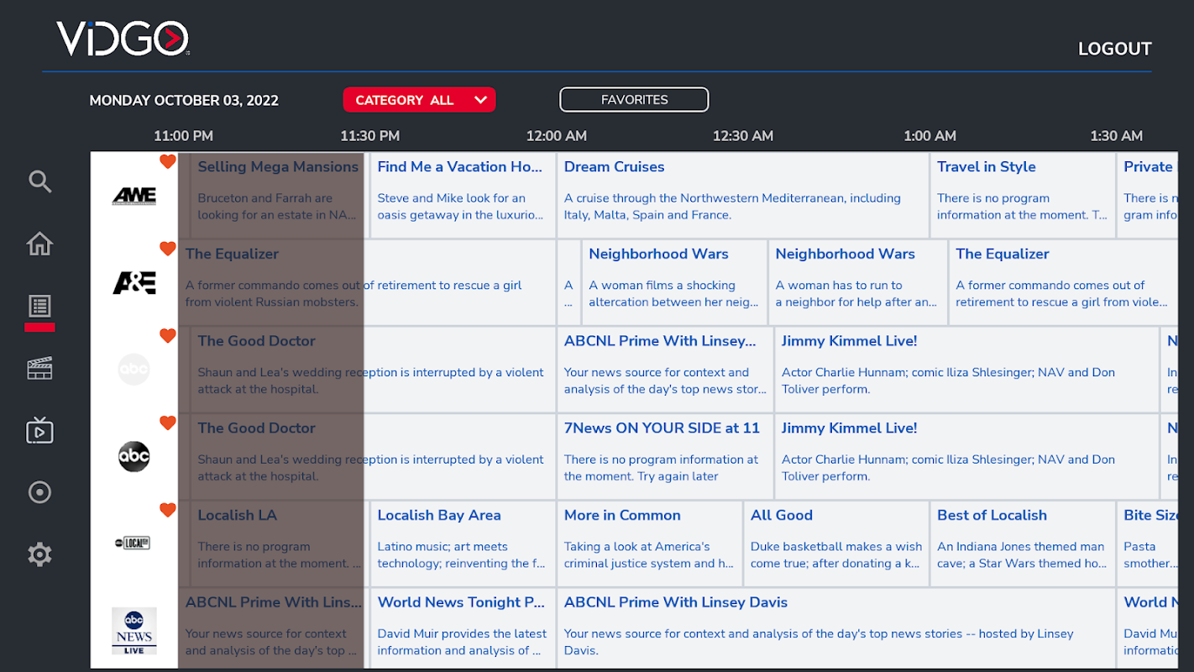Open the Find Me a Vacation Ho... program
Viewport: 1194px width, 672px height.
coord(463,195)
